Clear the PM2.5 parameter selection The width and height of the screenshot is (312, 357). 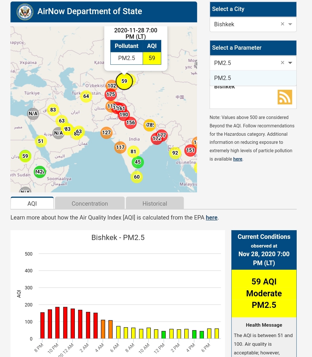click(282, 63)
